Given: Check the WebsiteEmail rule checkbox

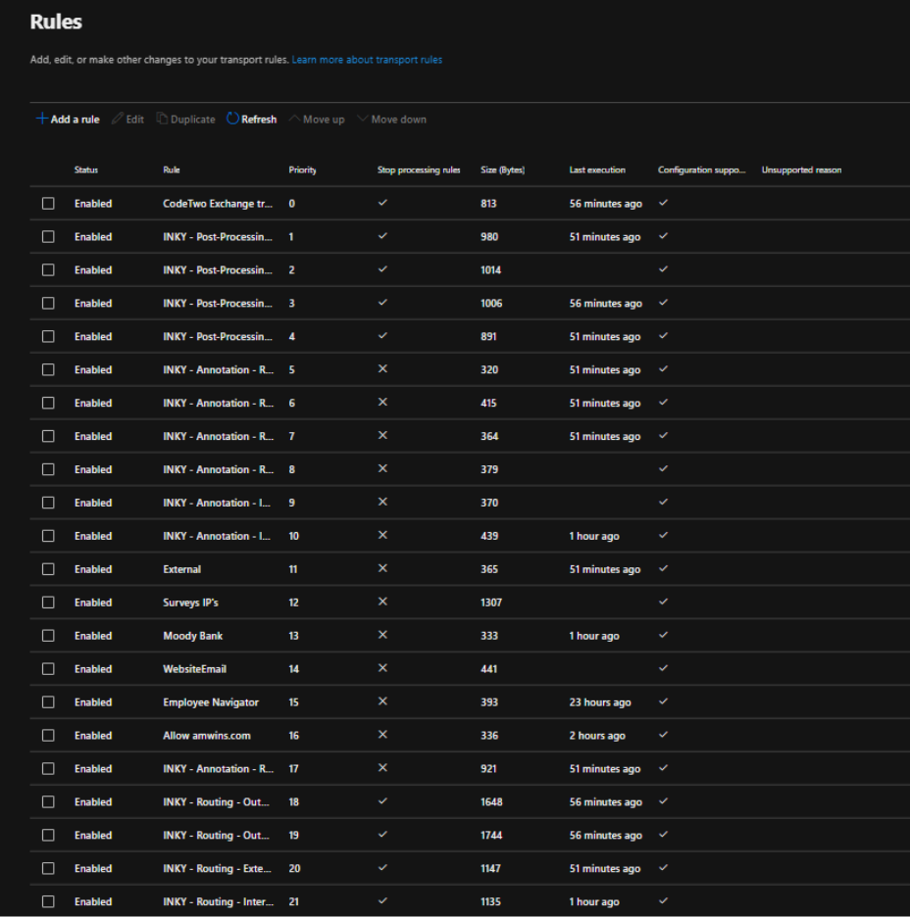Looking at the screenshot, I should pos(48,669).
